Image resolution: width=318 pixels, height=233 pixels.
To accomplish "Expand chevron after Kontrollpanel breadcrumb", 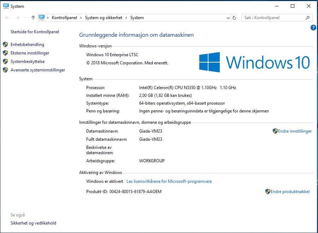I will point(81,18).
